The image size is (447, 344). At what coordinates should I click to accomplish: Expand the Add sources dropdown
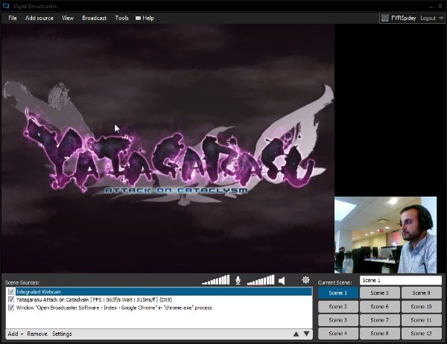pos(16,334)
